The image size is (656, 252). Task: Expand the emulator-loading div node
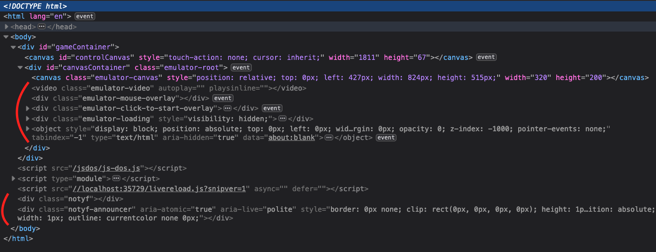(28, 118)
